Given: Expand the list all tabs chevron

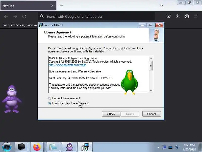Looking at the screenshot, I should pos(162,6).
